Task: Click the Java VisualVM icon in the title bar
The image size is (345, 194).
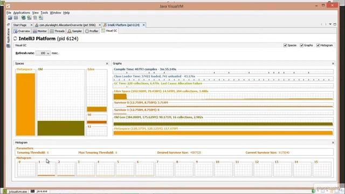Action: click(8, 6)
